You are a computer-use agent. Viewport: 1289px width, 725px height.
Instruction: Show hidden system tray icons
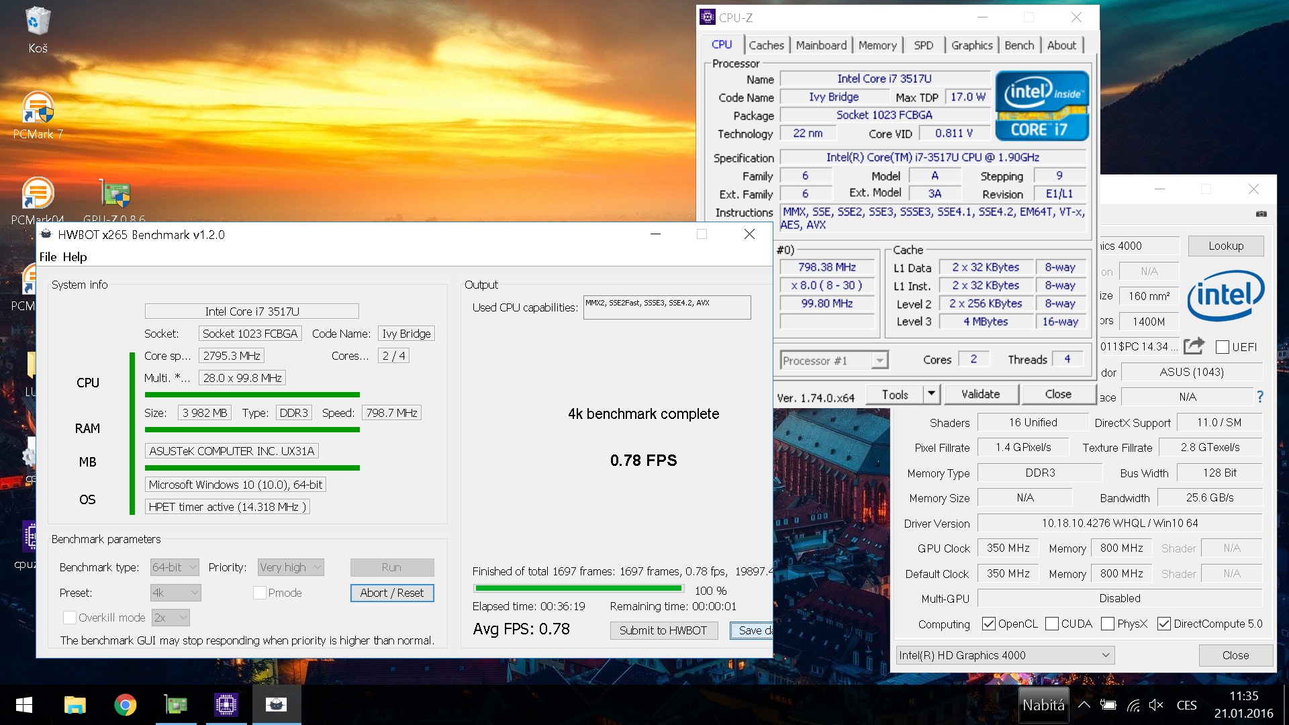point(1084,705)
